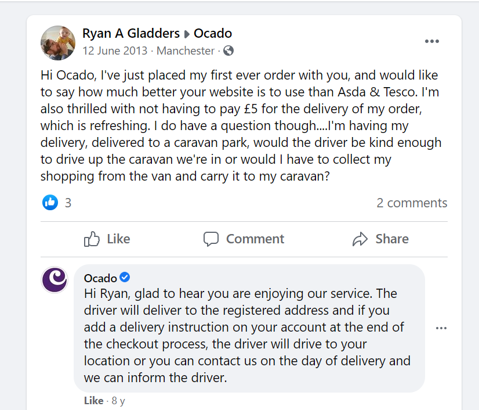479x410 pixels.
Task: Click Ocado's blue verified badge
Action: pyautogui.click(x=125, y=278)
